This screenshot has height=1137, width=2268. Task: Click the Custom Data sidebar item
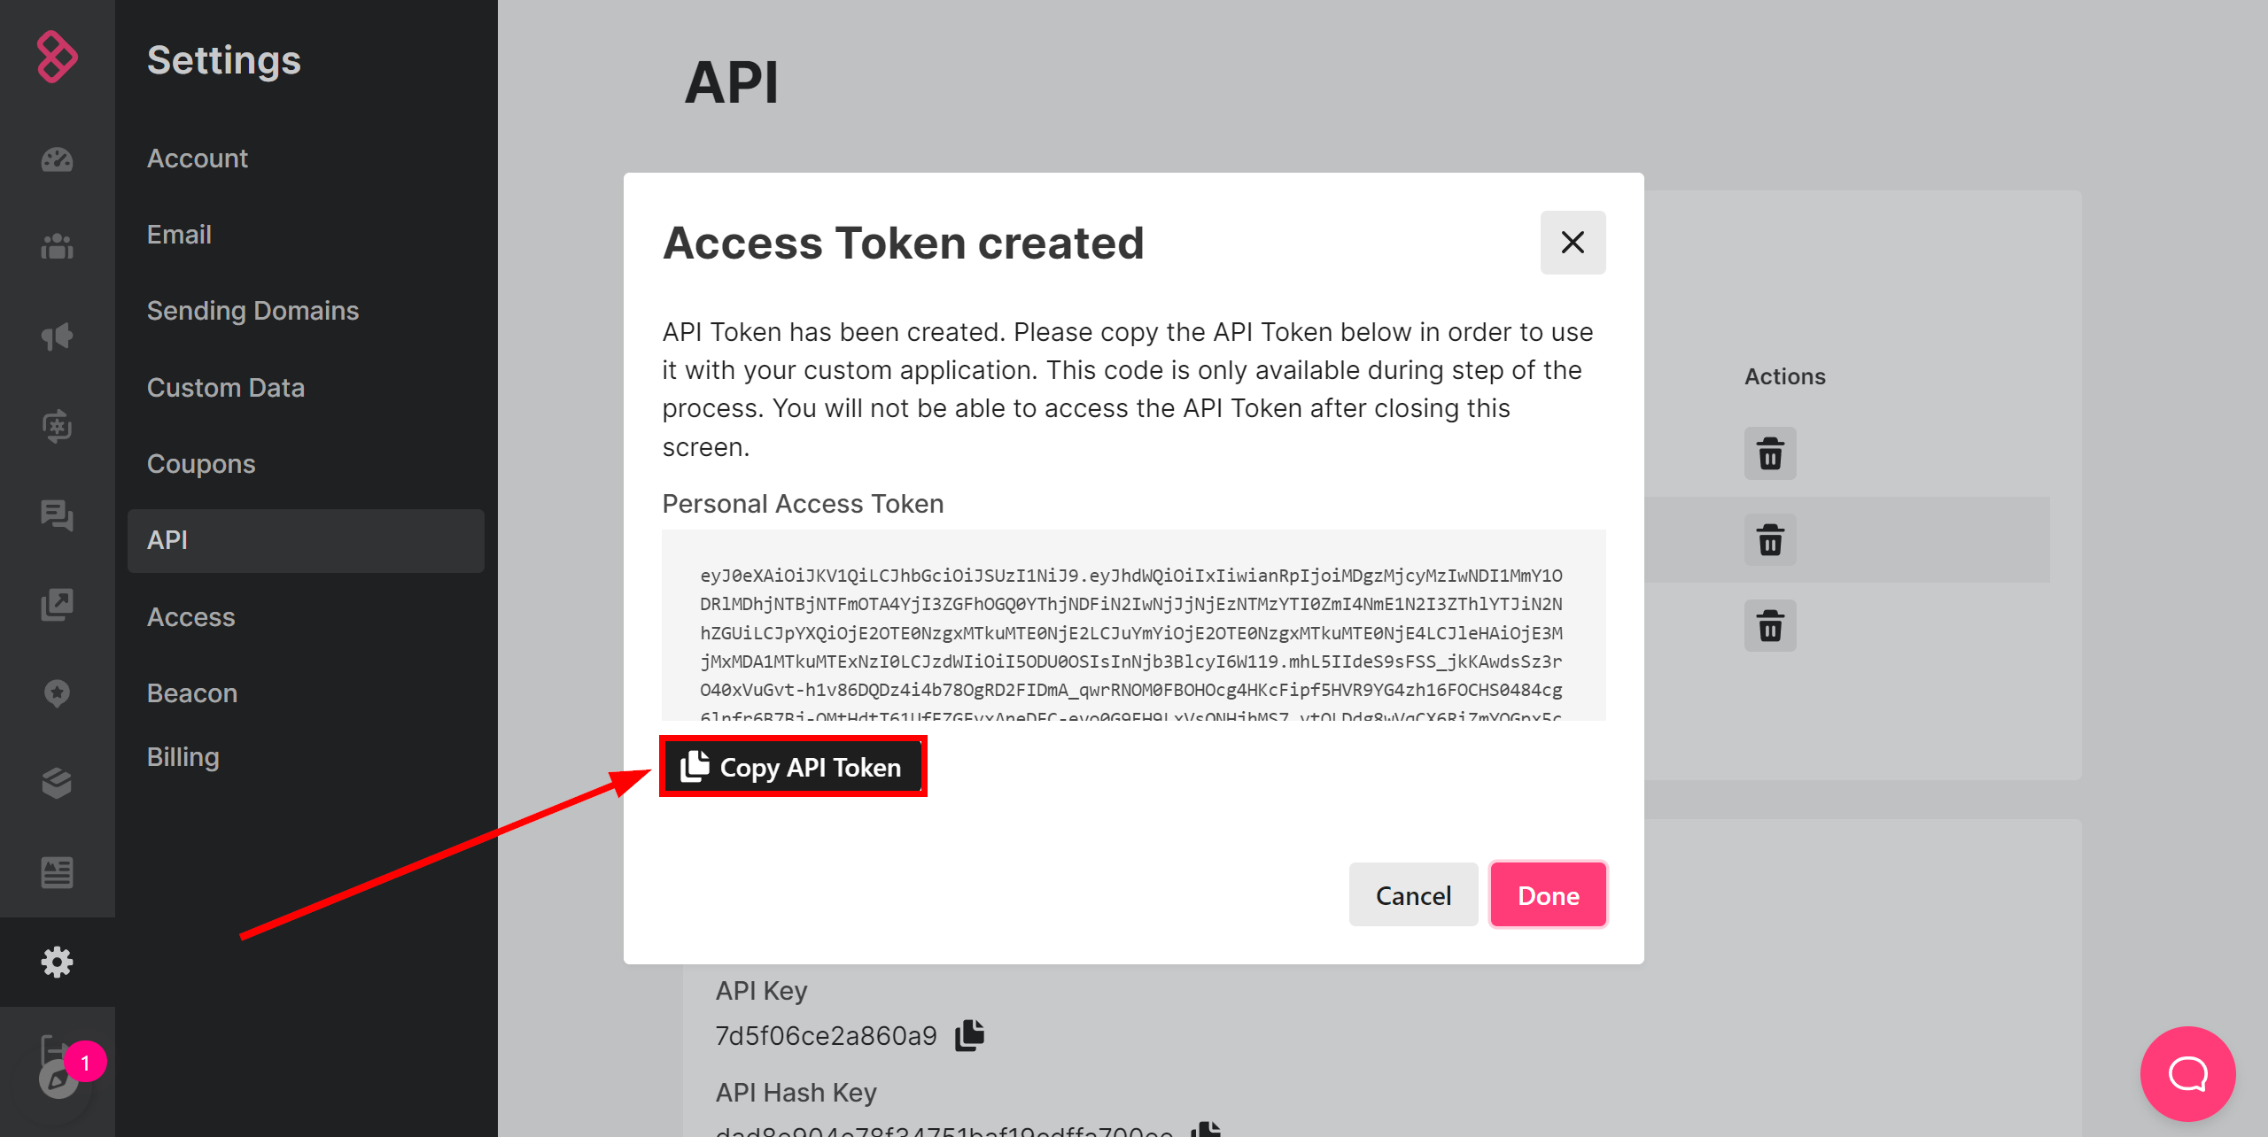226,387
